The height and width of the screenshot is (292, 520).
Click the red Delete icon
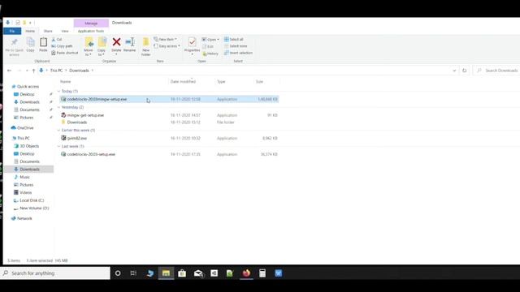tap(116, 42)
